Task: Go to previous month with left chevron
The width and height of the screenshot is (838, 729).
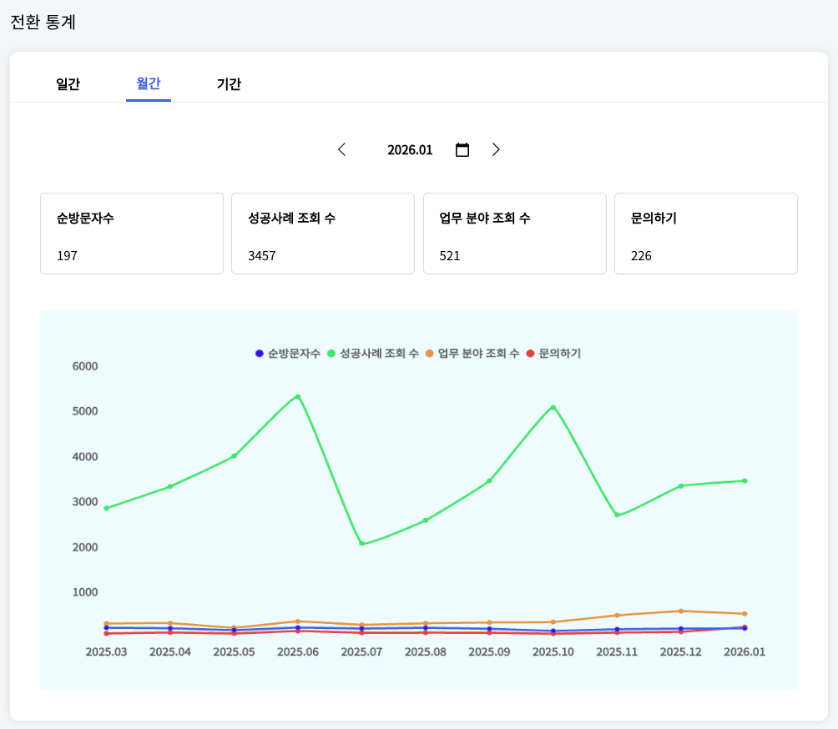Action: pos(341,150)
